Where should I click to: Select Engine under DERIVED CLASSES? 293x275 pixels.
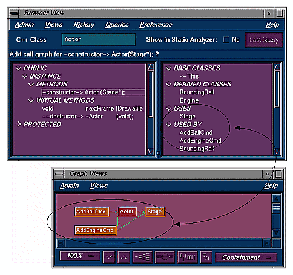tap(189, 100)
